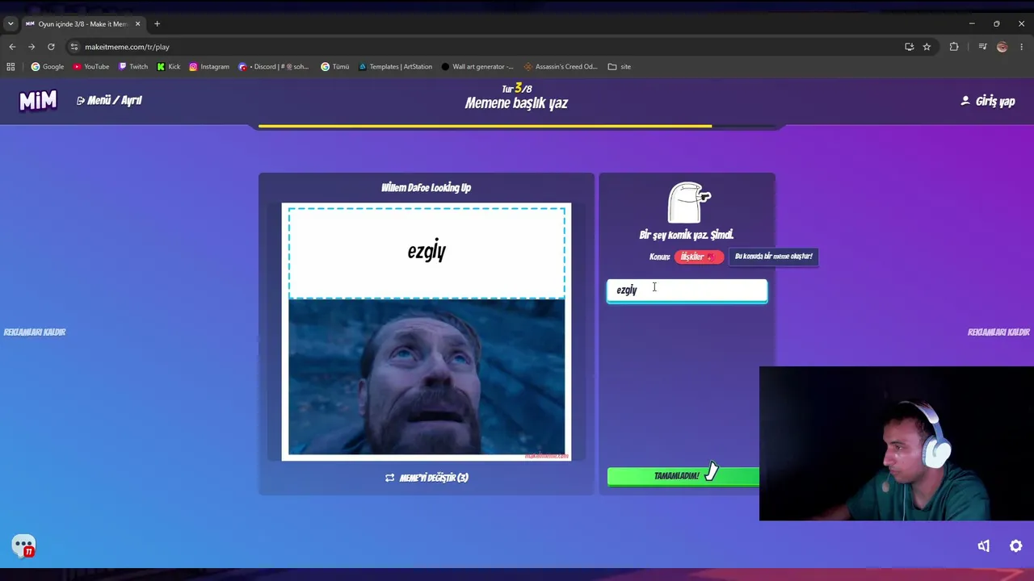The width and height of the screenshot is (1034, 581).
Task: Submit with the green 'TAMAMLADIM!' button
Action: click(x=683, y=476)
